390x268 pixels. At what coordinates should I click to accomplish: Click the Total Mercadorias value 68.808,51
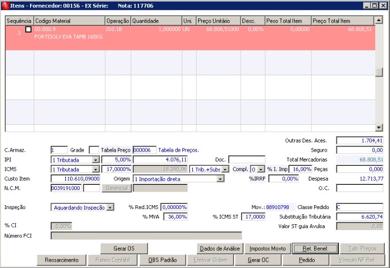[371, 160]
